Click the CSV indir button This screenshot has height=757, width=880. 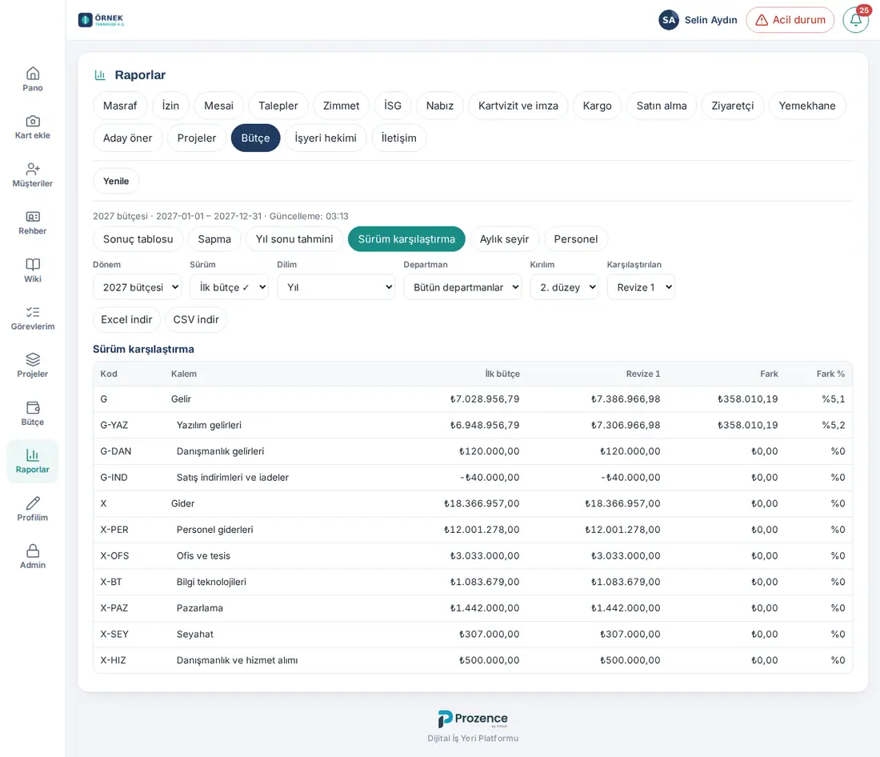click(196, 319)
